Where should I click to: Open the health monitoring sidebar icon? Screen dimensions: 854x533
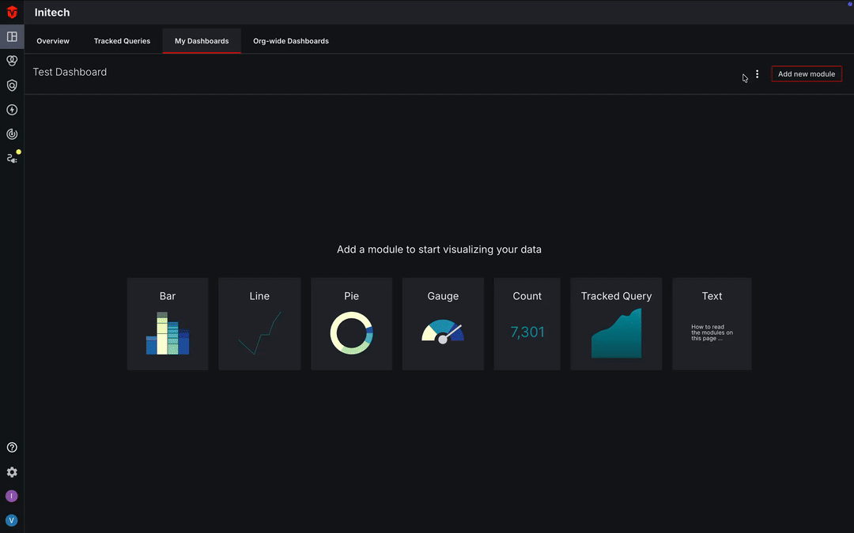[11, 60]
